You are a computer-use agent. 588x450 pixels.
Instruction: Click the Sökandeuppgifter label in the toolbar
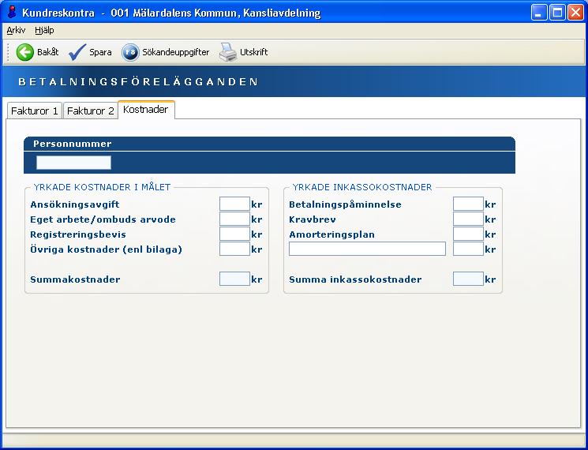click(175, 52)
